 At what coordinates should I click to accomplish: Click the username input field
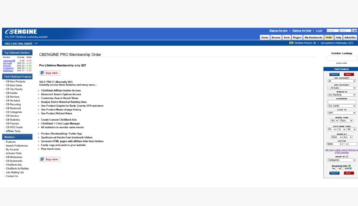pyautogui.click(x=332, y=31)
